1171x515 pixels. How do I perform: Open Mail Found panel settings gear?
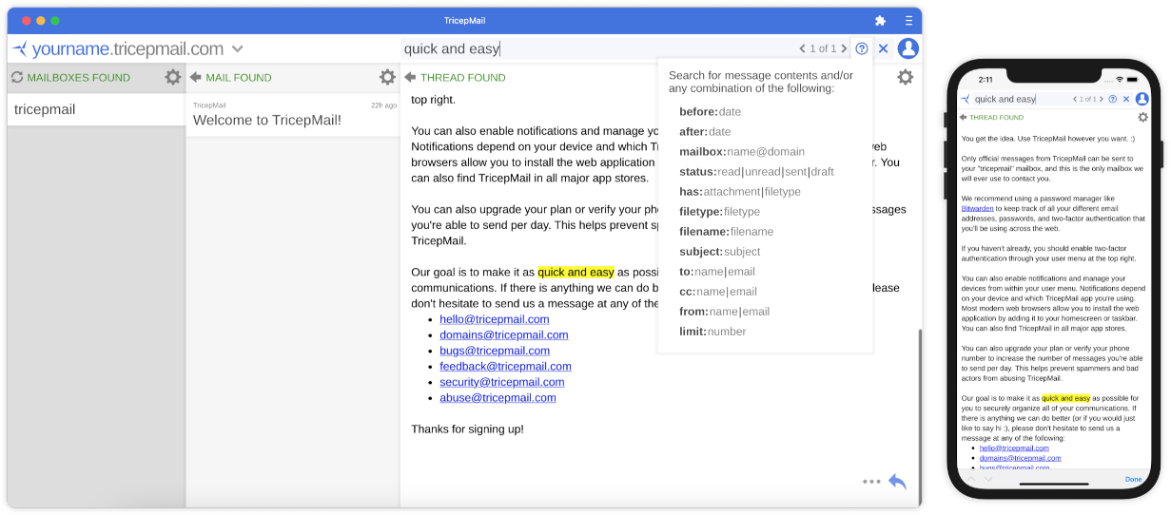click(387, 77)
